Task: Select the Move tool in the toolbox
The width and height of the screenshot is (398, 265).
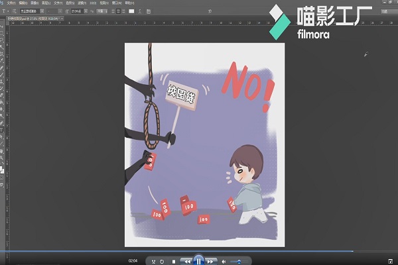Action: point(3,26)
